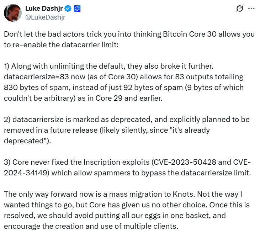Screen dimensions: 260x233
Task: Open the Grok explain-post slashed circle icon
Action: (x=240, y=9)
